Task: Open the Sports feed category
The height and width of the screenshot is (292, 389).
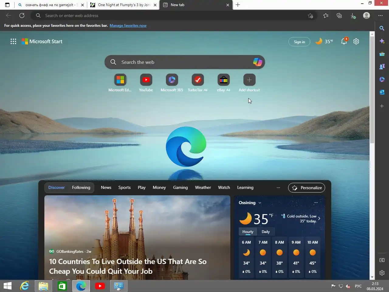Action: point(124,187)
